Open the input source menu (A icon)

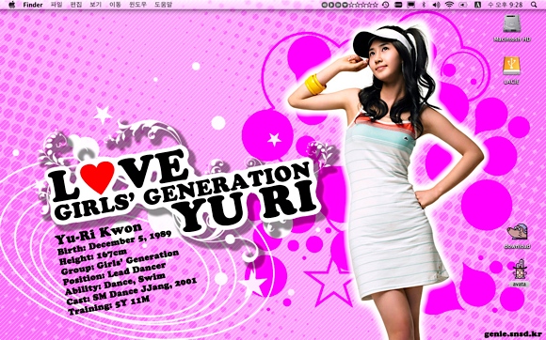(478, 5)
